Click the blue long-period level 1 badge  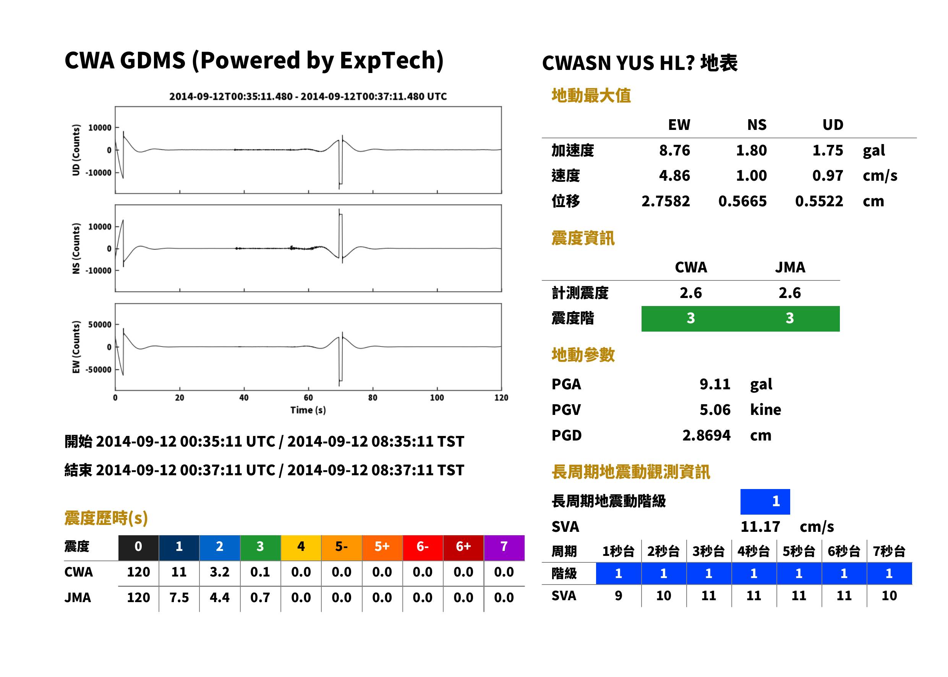coord(765,502)
